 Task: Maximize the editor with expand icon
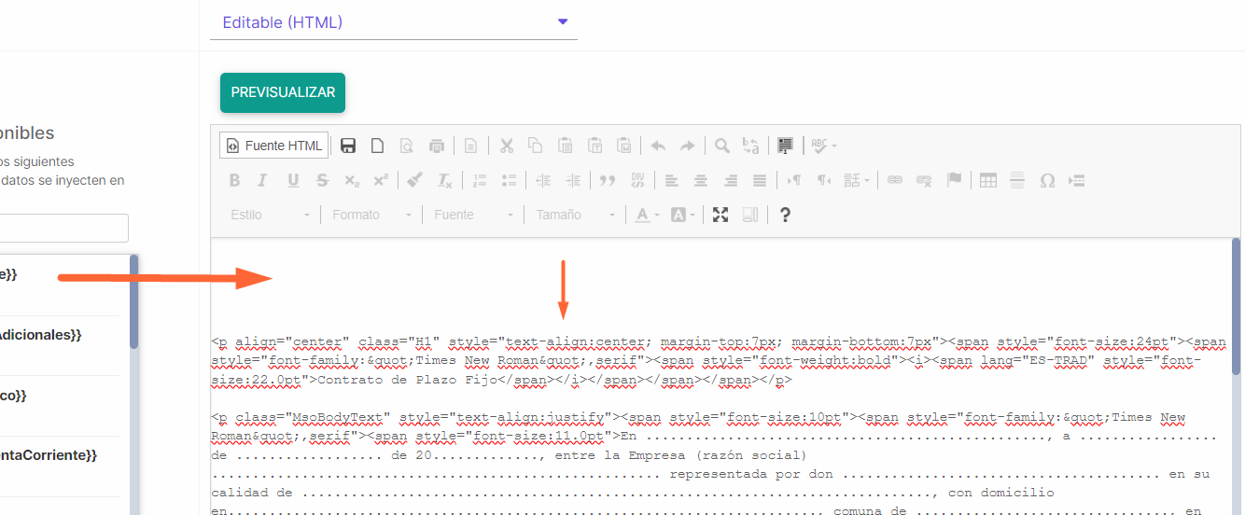(720, 215)
